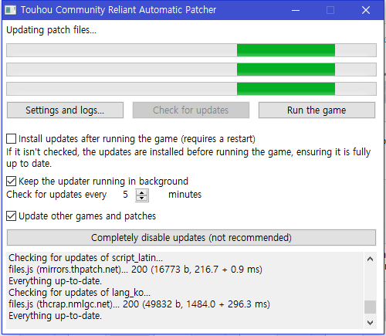This screenshot has height=336, width=386.
Task: Click the greyed-out Check for updates button
Action: tap(191, 110)
